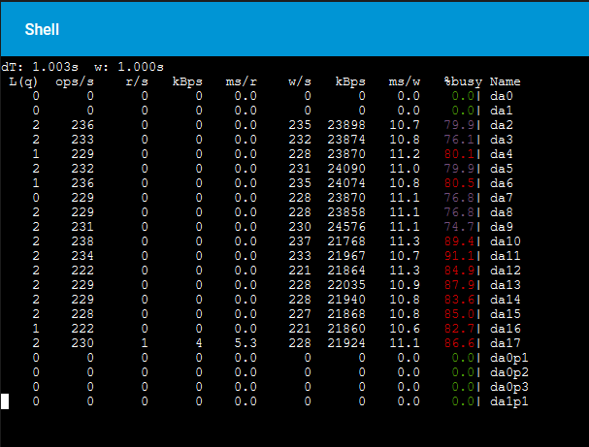Image resolution: width=589 pixels, height=447 pixels.
Task: Click the da5 device name
Action: click(x=502, y=169)
